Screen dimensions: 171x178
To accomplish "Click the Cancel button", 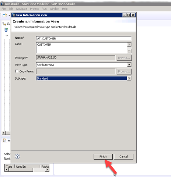I will 123,157.
